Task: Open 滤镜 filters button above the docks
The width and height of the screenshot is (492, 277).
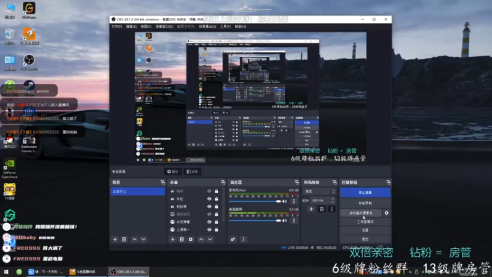Action: click(192, 172)
